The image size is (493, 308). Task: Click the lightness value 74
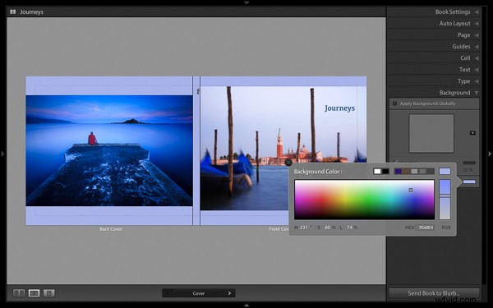click(x=350, y=228)
